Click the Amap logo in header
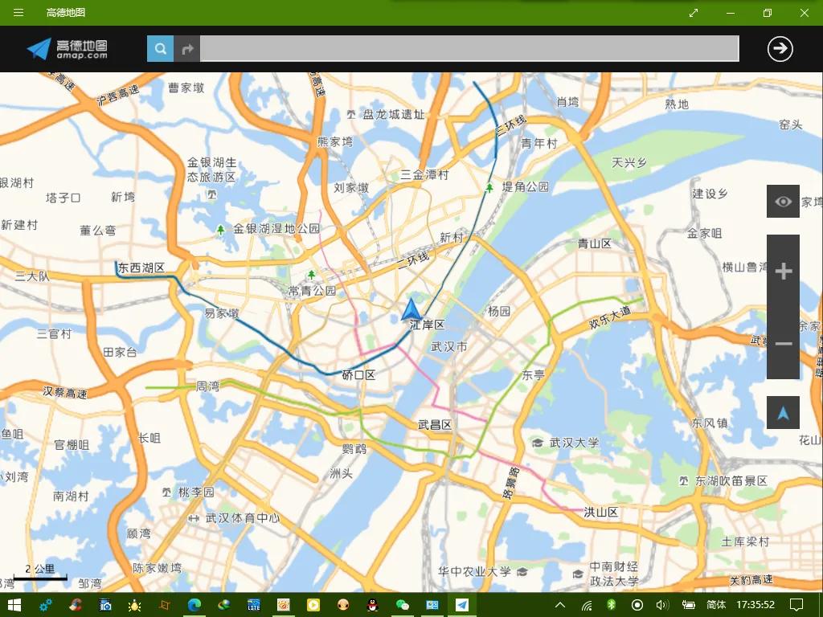The image size is (823, 617). click(x=68, y=49)
